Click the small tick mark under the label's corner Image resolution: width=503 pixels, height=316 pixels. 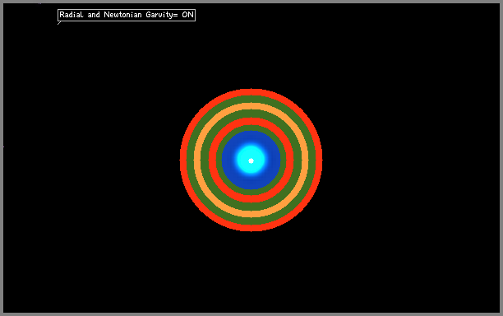59,23
